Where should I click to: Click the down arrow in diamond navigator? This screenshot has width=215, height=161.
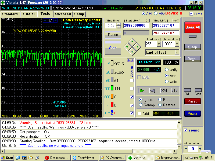point(132,52)
